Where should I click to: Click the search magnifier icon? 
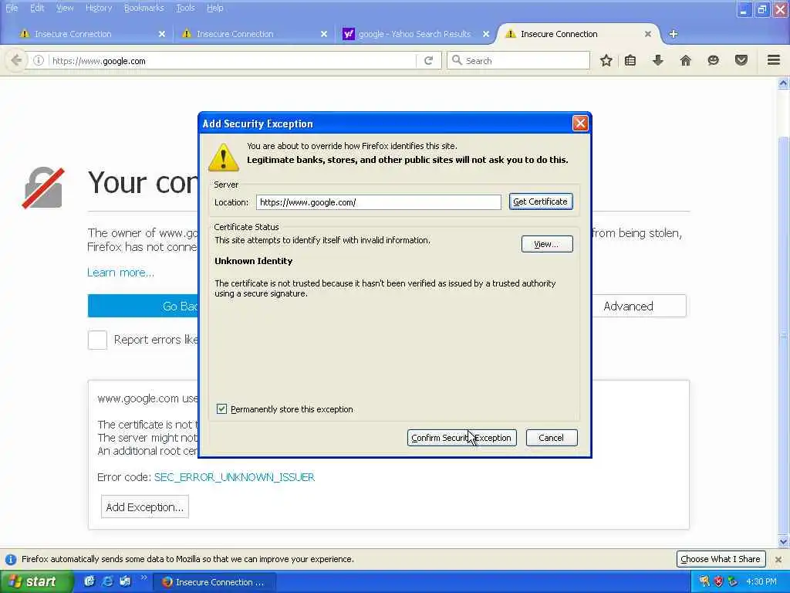click(x=457, y=60)
